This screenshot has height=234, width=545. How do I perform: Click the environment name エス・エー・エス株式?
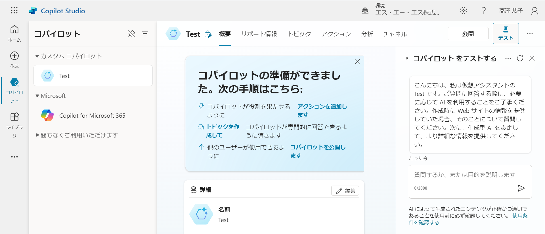(407, 12)
